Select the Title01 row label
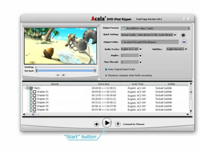Image resolution: width=202 pixels, height=152 pixels. pos(37,88)
